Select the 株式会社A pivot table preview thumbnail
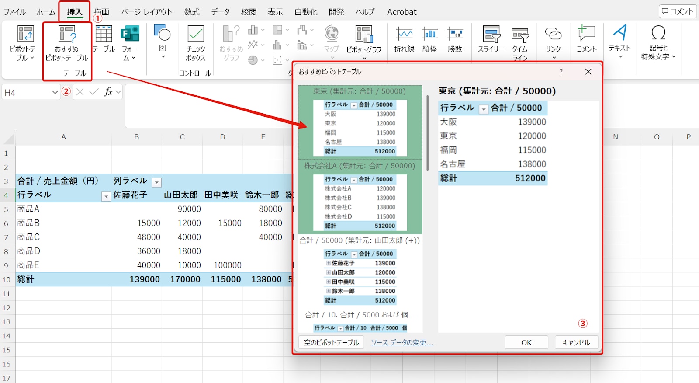This screenshot has height=383, width=699. pos(360,202)
